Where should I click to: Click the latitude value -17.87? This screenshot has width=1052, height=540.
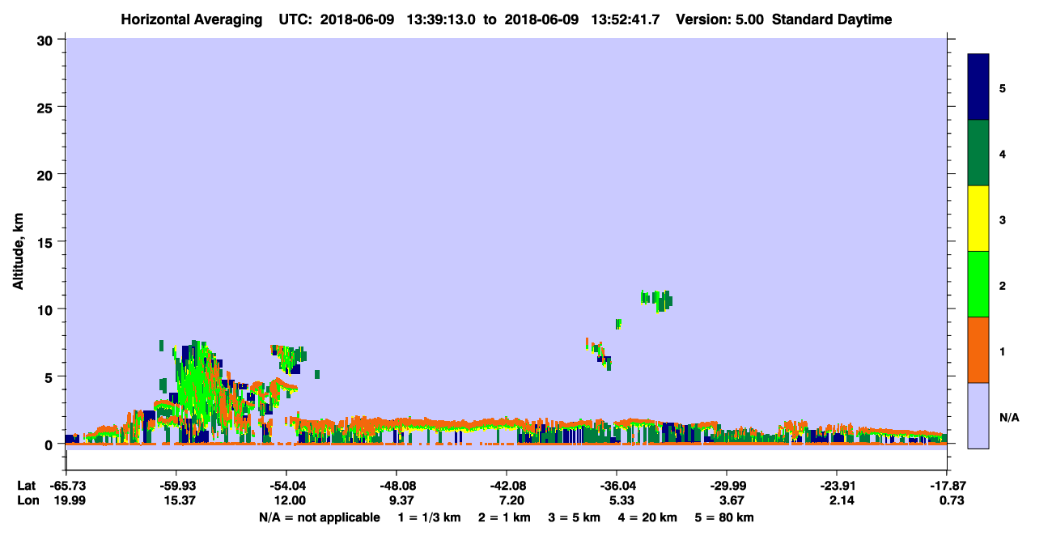click(x=946, y=486)
